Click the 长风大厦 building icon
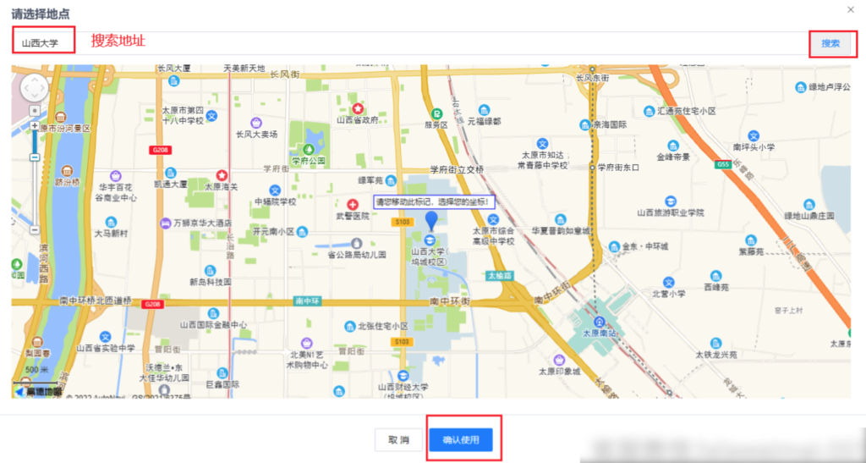Screen dimensions: 866x463 point(174,81)
